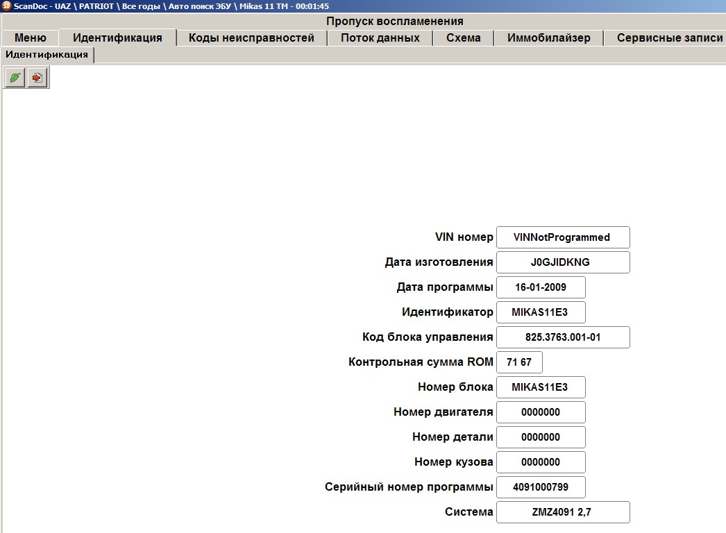Click the red arrow export document icon
This screenshot has height=533, width=726.
pos(37,77)
